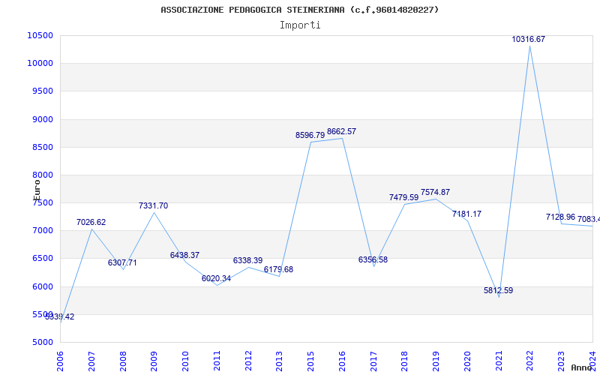Click the chart title ASSOCIAZIONE PEDAGOGICA STEINERIANA
The width and height of the screenshot is (600, 375).
[x=299, y=10]
